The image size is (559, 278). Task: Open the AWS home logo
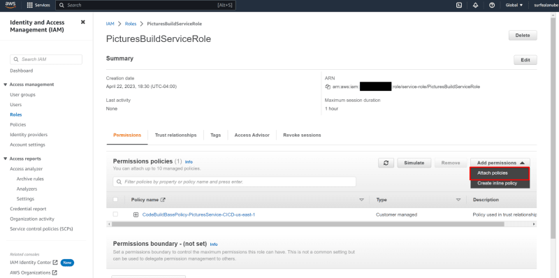click(x=10, y=5)
